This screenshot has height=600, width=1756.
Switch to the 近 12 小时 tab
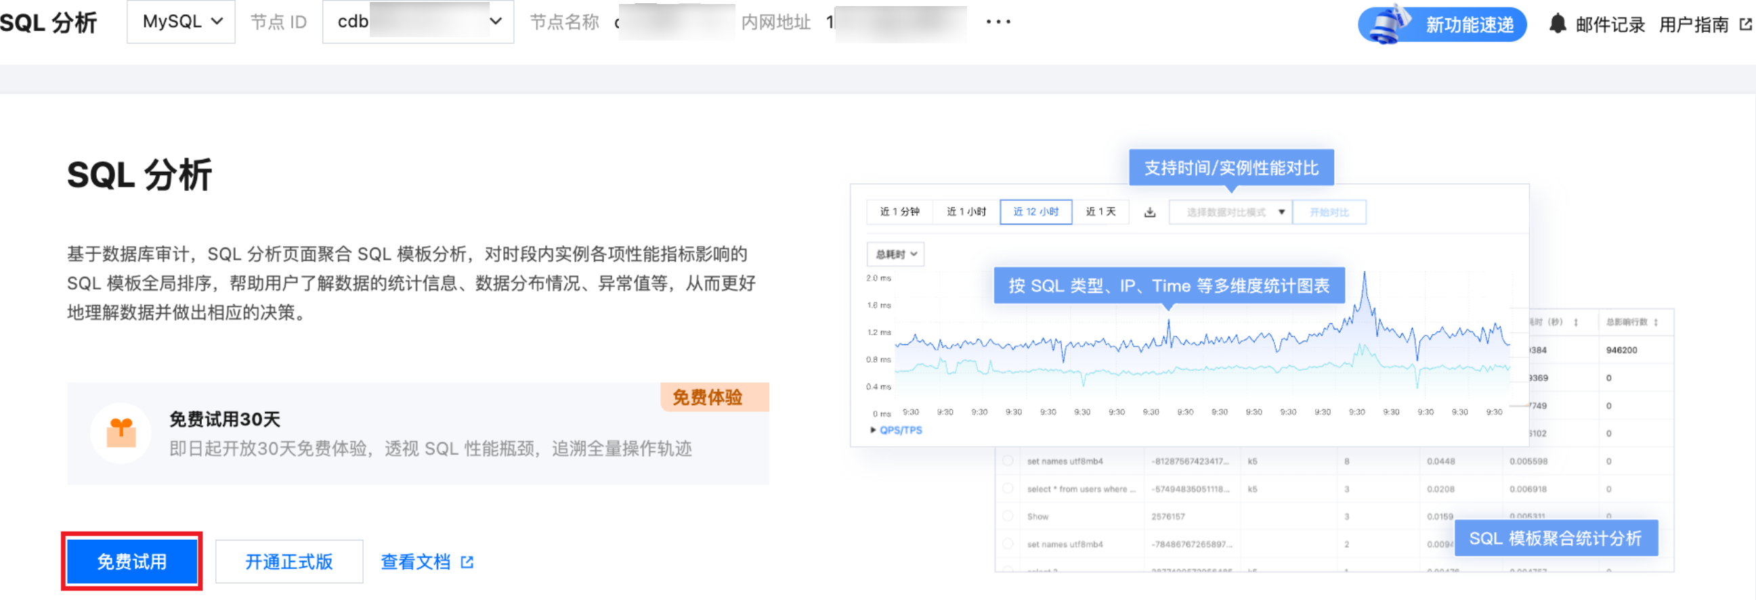pos(1035,212)
